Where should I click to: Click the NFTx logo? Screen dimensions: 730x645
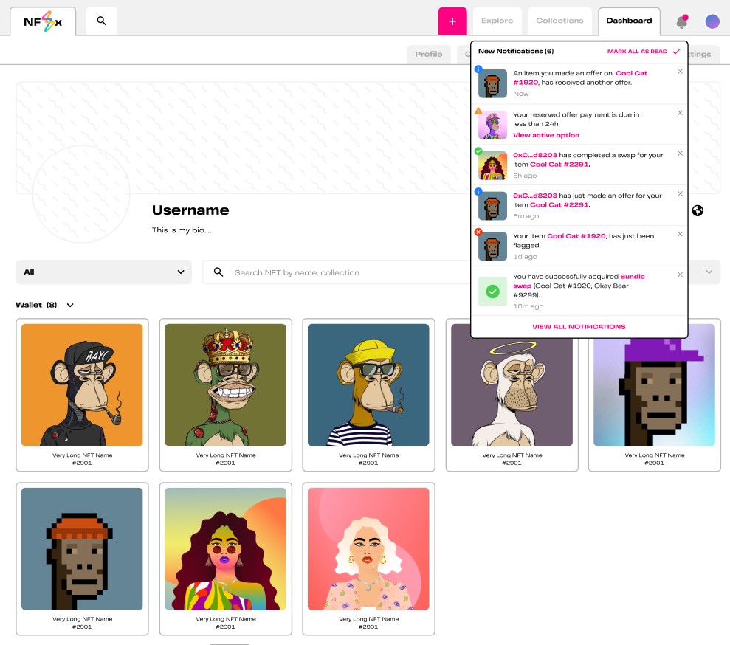[43, 21]
